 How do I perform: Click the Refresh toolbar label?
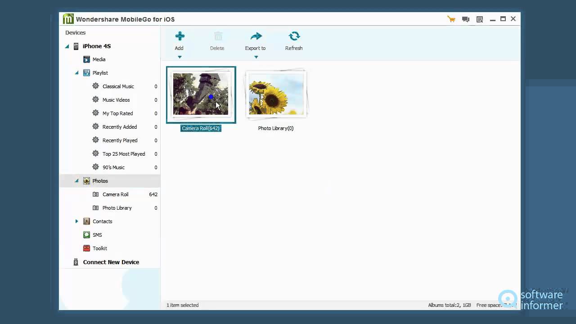294,48
